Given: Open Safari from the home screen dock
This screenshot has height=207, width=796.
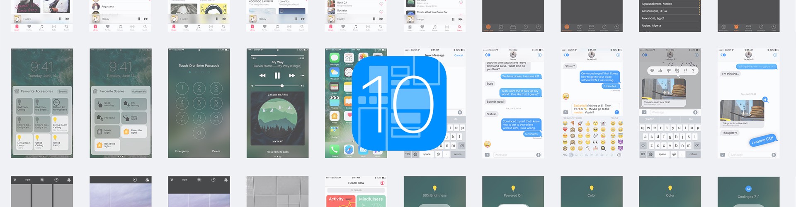Looking at the screenshot, I should (x=349, y=149).
